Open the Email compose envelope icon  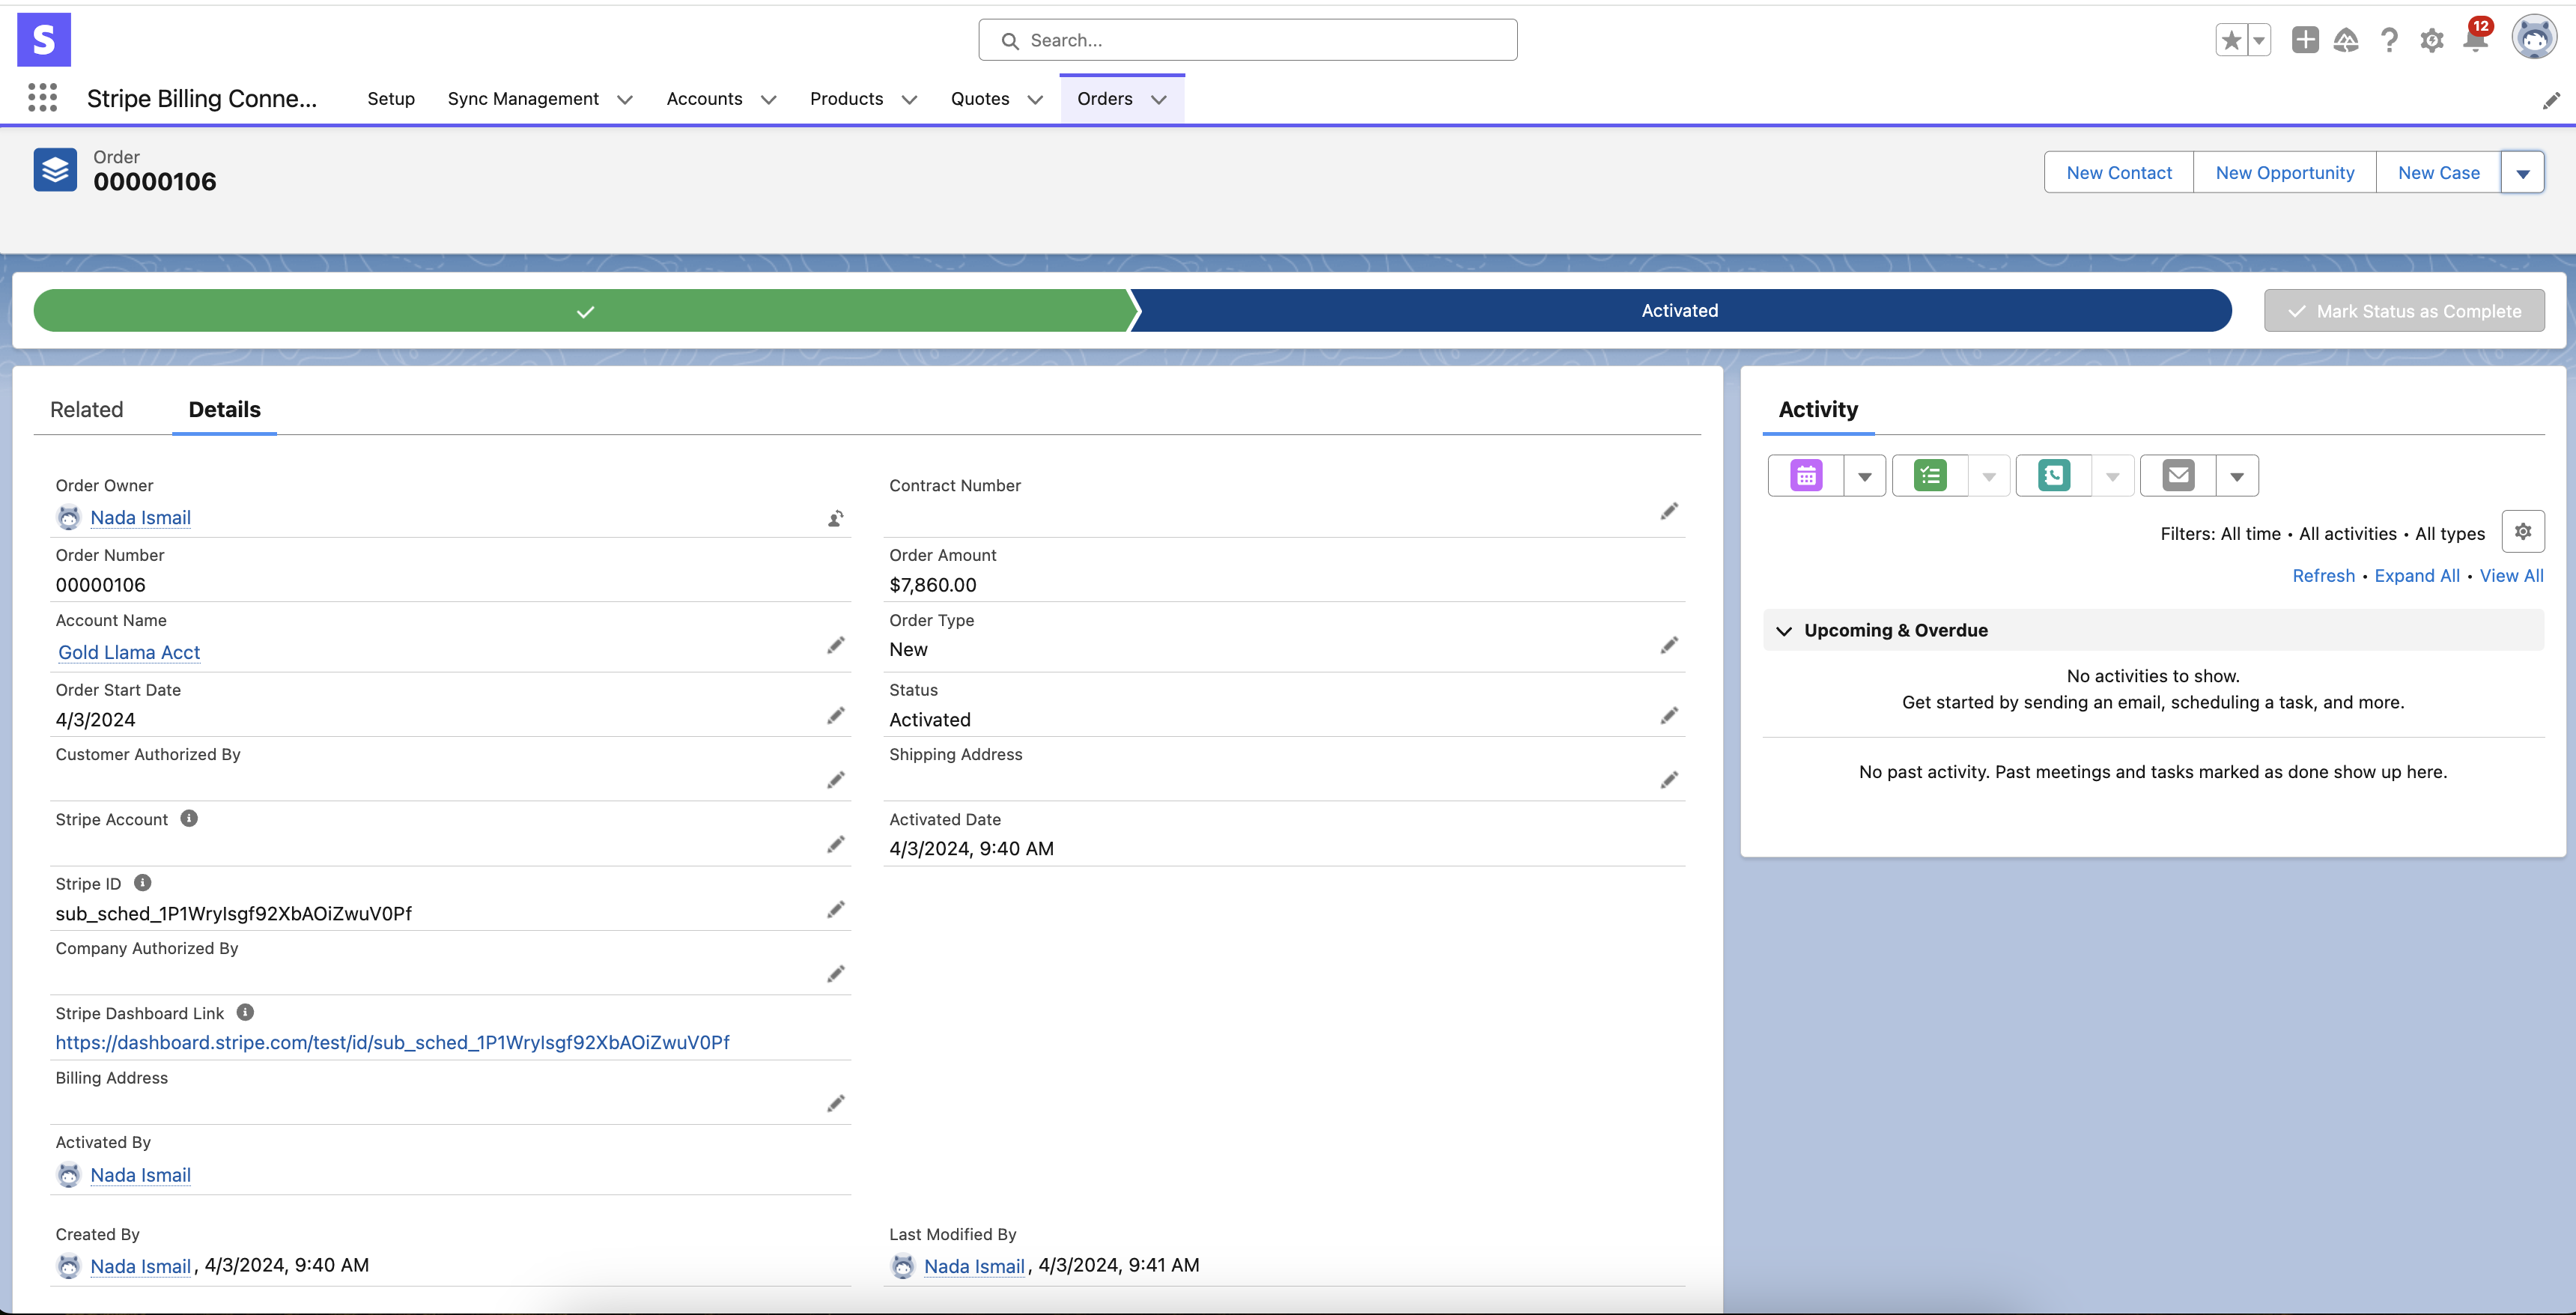pyautogui.click(x=2177, y=475)
